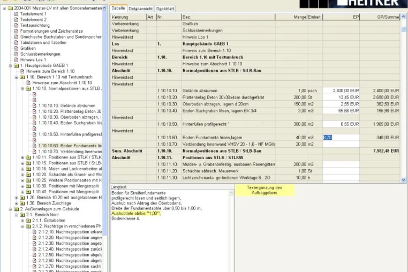Collapse the 2.1.2. Nachträge node
The image size is (408, 272).
[x=22, y=226]
